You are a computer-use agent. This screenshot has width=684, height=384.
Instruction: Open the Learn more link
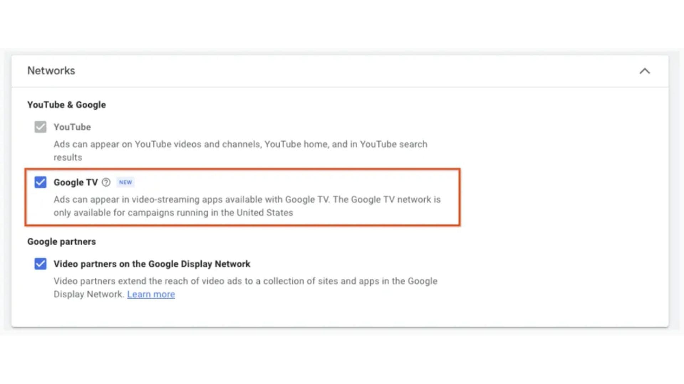point(151,294)
